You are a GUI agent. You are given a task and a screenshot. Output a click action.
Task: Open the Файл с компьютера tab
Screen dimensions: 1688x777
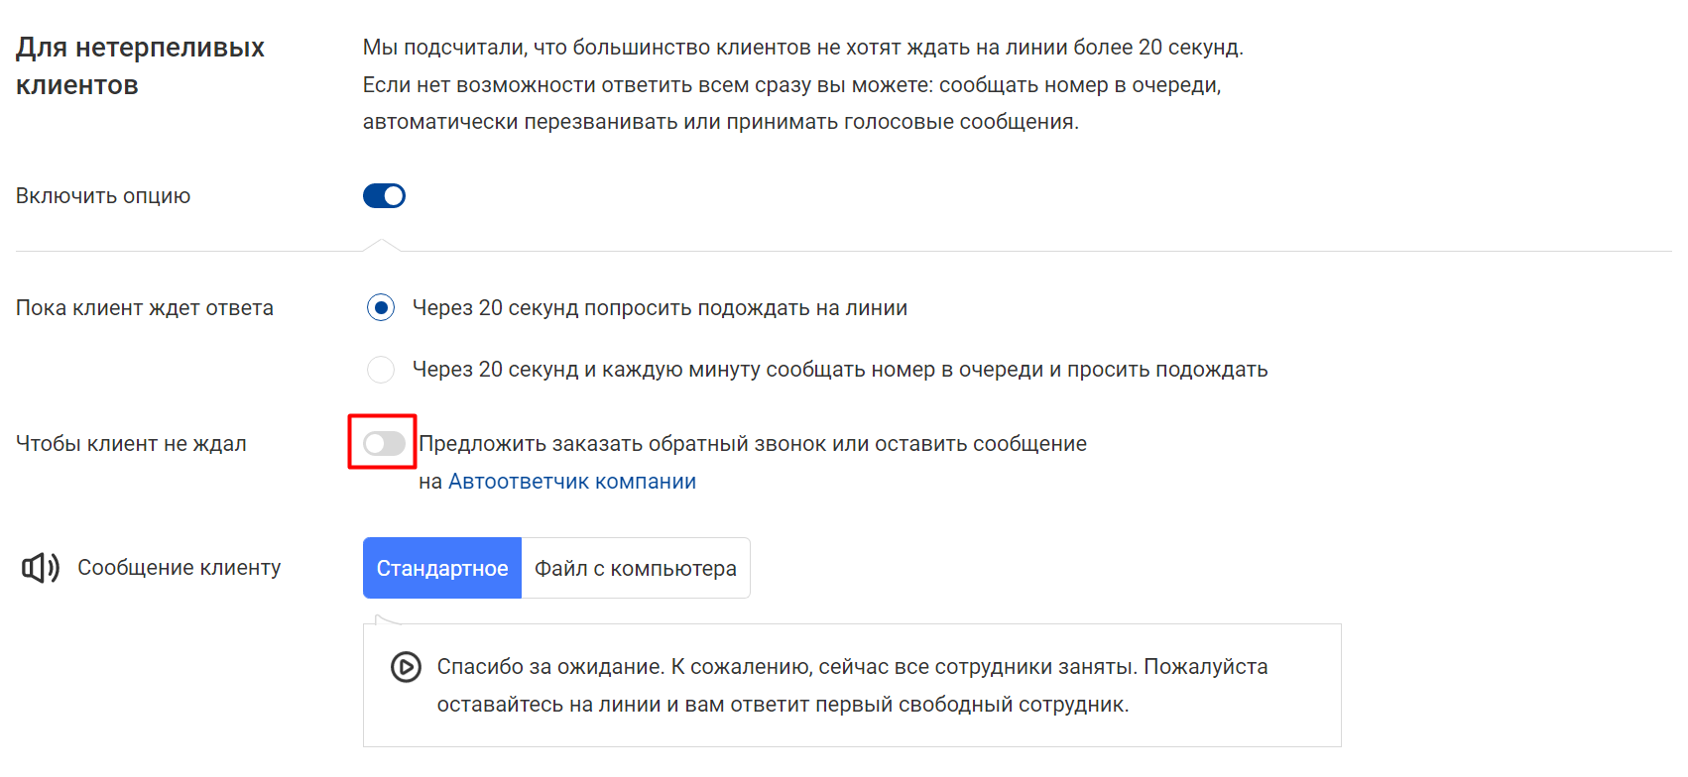636,568
